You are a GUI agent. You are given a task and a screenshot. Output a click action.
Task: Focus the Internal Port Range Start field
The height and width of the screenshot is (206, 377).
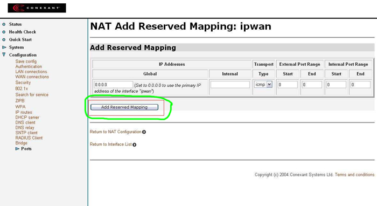[337, 85]
